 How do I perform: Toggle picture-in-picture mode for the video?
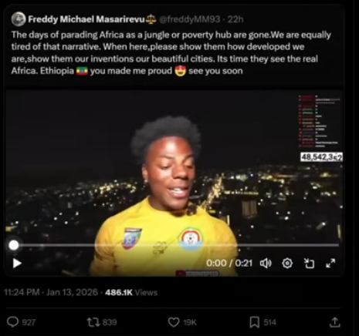[x=309, y=264]
